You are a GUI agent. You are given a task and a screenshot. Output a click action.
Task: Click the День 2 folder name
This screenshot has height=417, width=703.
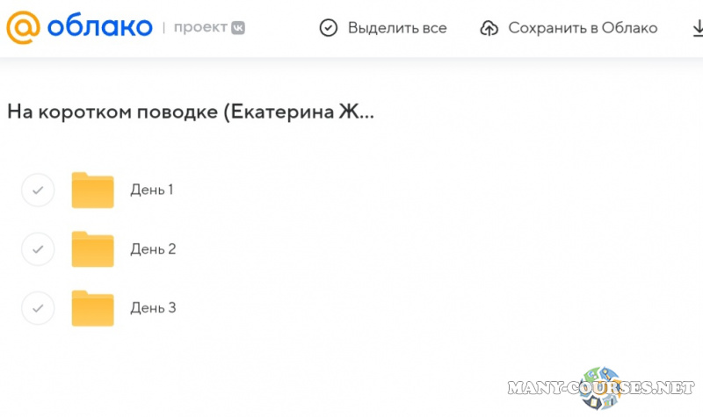click(x=153, y=249)
